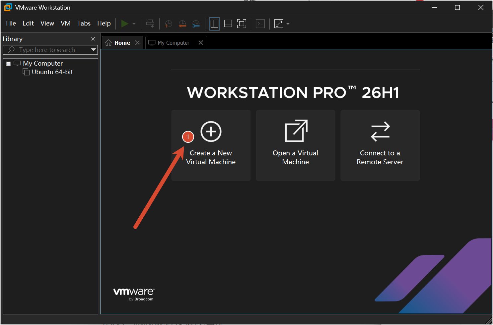Click Create a New Virtual Machine
This screenshot has height=325, width=493.
(211, 145)
